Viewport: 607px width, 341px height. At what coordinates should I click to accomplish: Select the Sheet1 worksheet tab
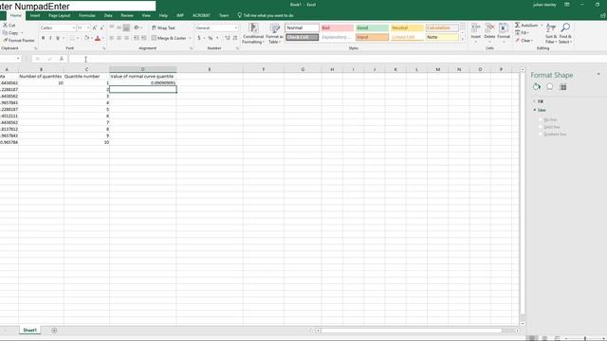(x=29, y=331)
